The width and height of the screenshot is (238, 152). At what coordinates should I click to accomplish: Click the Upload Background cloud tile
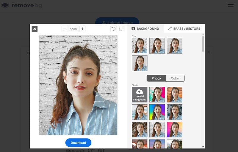[140, 94]
